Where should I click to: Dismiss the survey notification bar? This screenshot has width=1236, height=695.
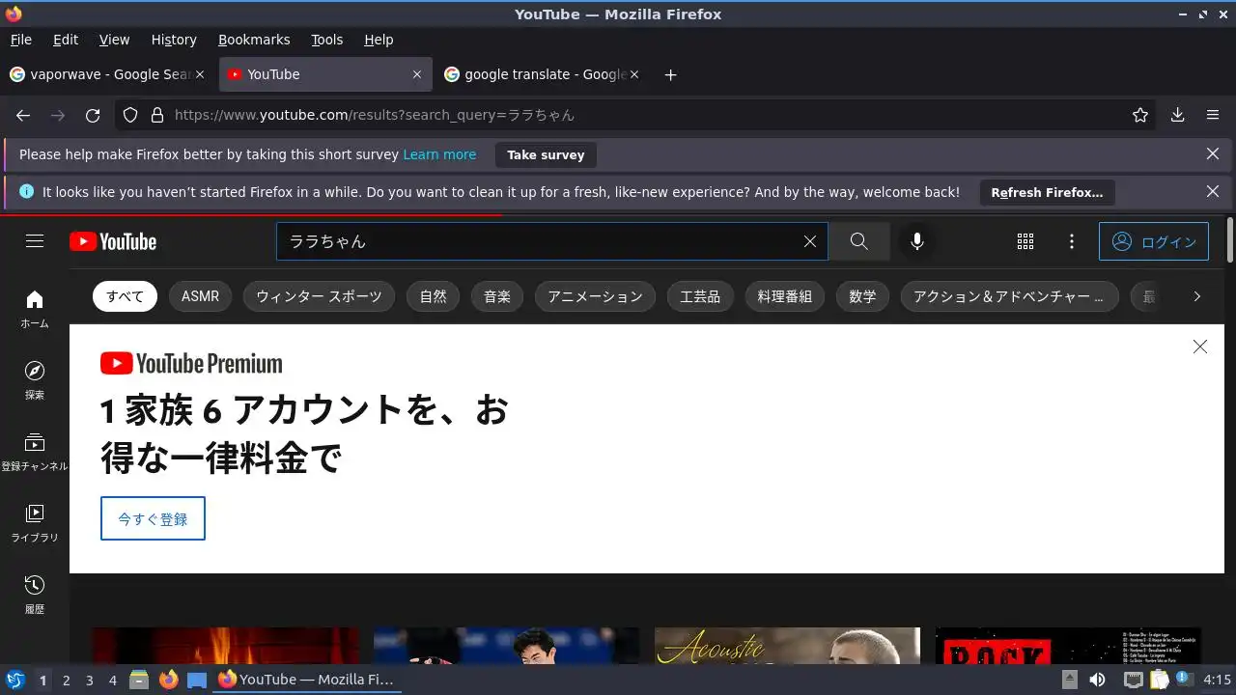[1213, 153]
